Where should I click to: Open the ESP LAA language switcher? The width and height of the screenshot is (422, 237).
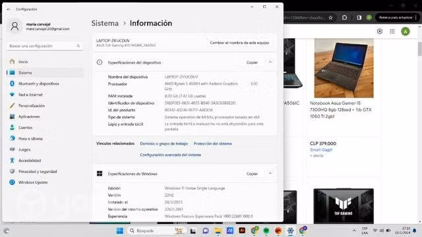(365, 231)
